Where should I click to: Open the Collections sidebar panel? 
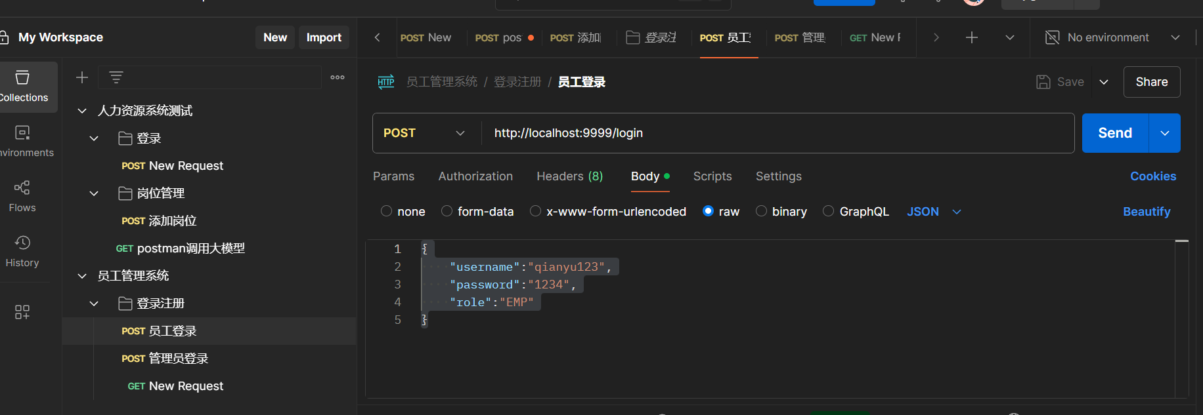point(24,87)
